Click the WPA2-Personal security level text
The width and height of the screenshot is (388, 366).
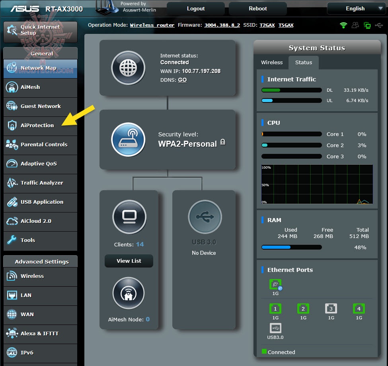187,144
